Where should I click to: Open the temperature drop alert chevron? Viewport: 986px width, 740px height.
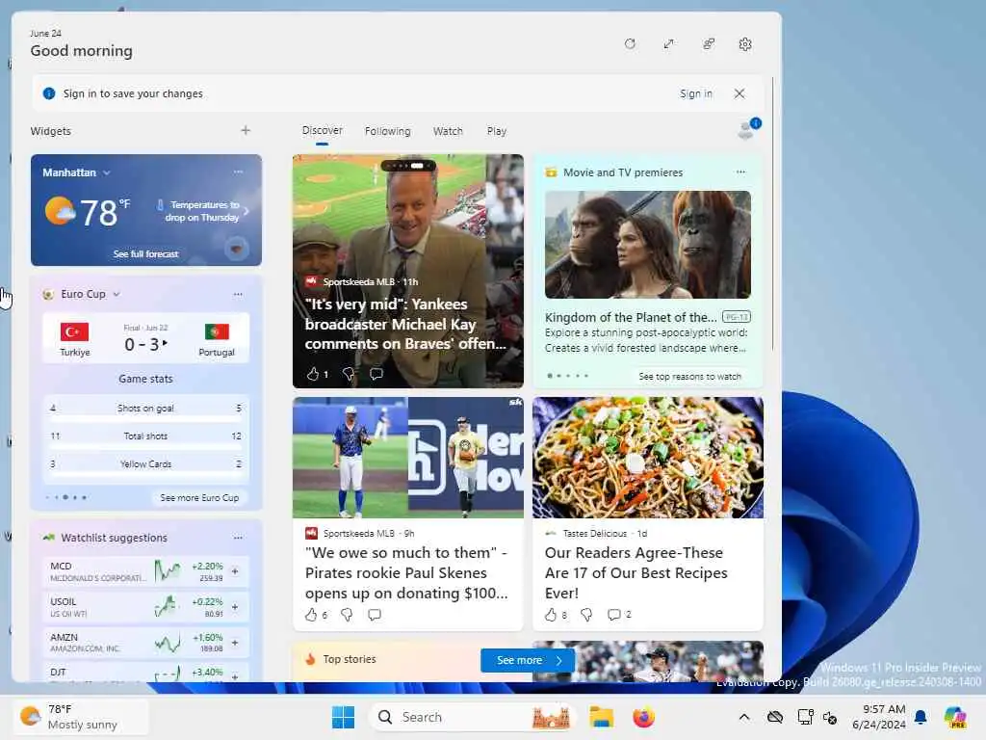(246, 211)
